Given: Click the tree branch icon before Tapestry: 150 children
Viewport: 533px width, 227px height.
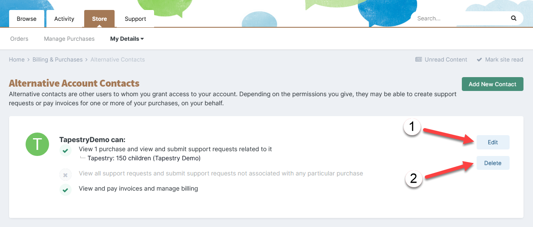Looking at the screenshot, I should coord(82,159).
